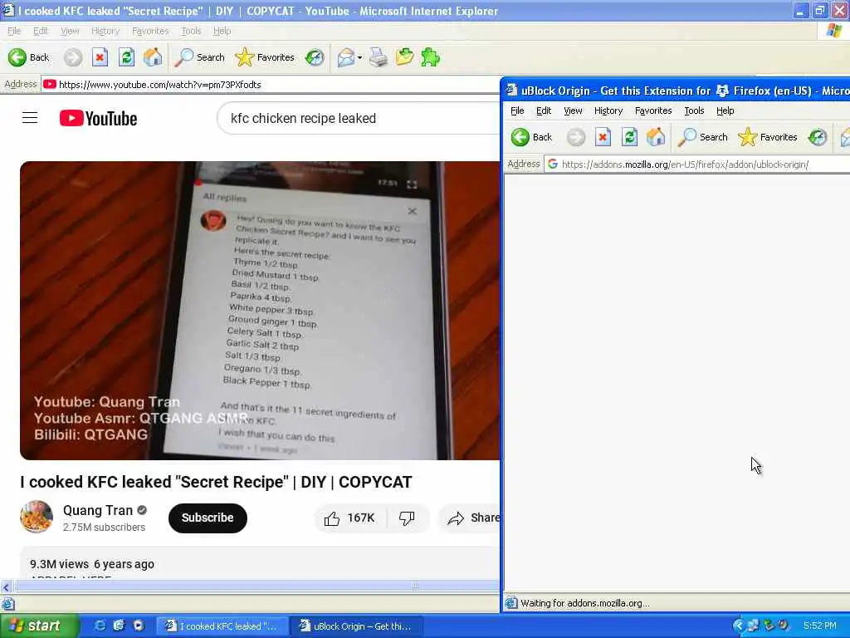The height and width of the screenshot is (638, 850).
Task: Click Search magnifier in YouTube window toolbar
Action: [183, 57]
